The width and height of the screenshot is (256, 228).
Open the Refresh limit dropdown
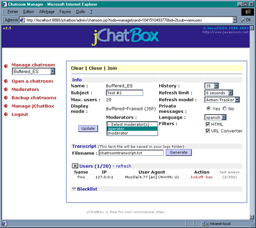(x=230, y=93)
